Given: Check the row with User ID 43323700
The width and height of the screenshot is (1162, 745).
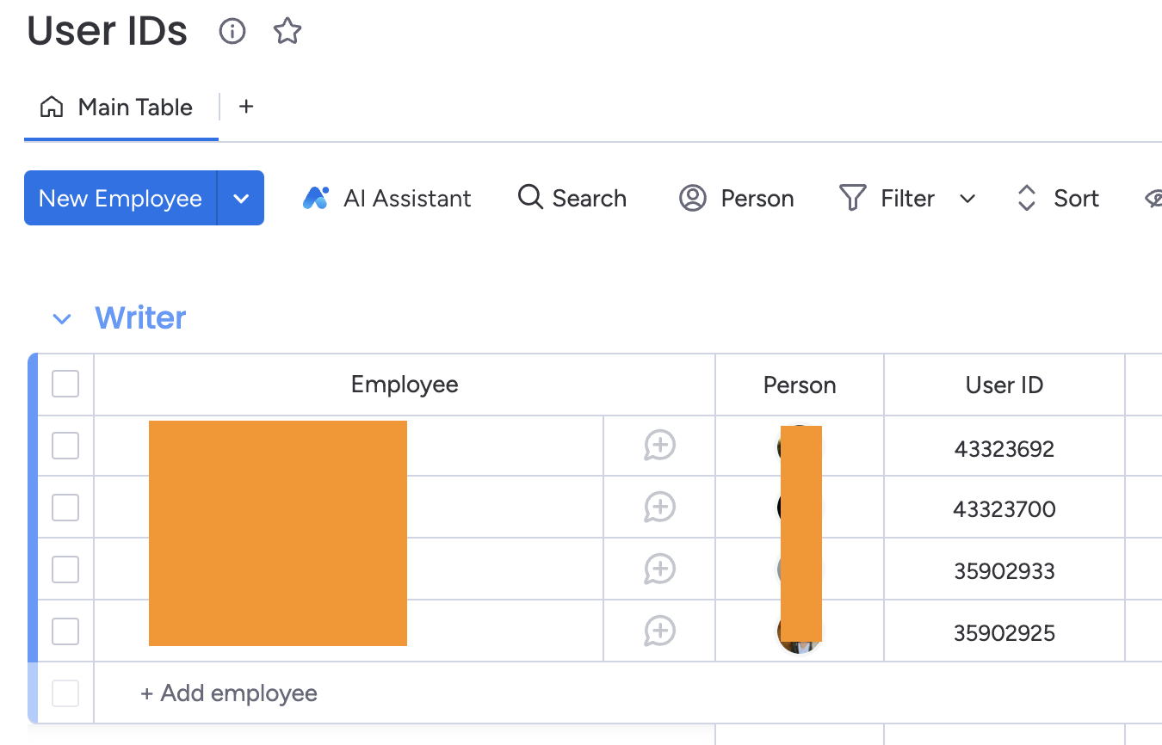Looking at the screenshot, I should tap(65, 508).
